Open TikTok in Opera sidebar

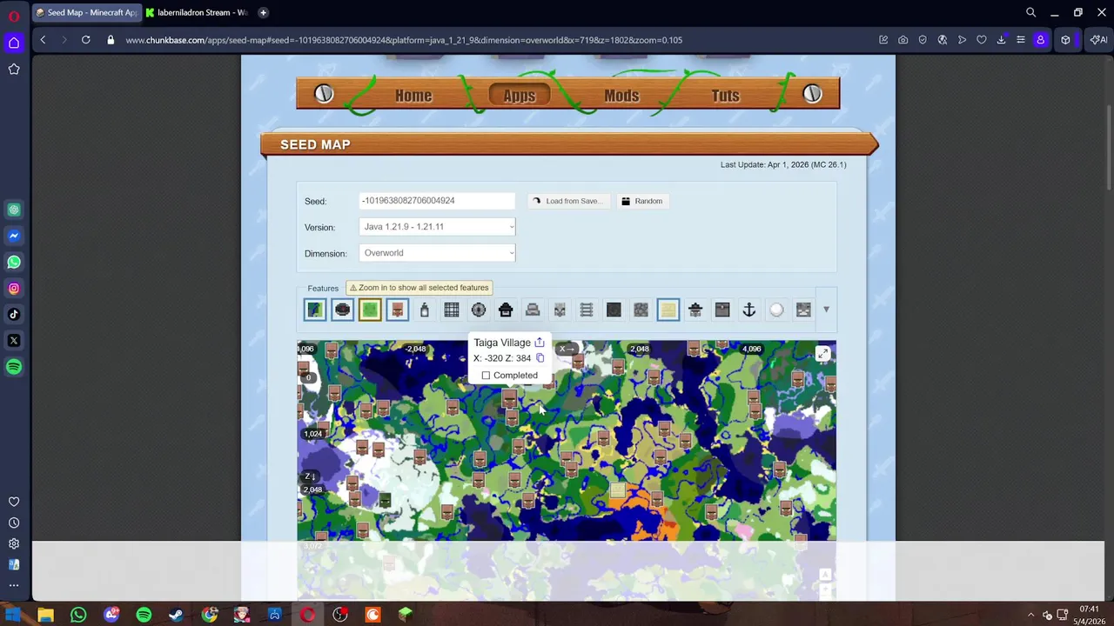(14, 314)
